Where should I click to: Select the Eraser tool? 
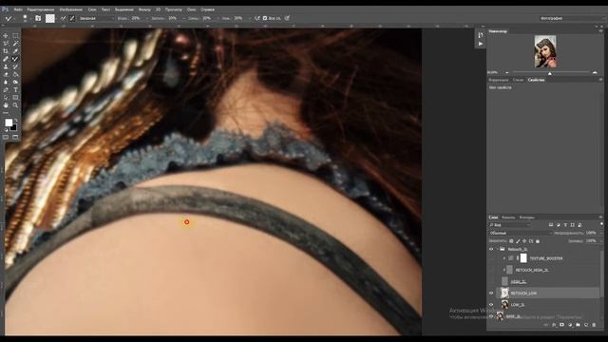click(x=6, y=74)
